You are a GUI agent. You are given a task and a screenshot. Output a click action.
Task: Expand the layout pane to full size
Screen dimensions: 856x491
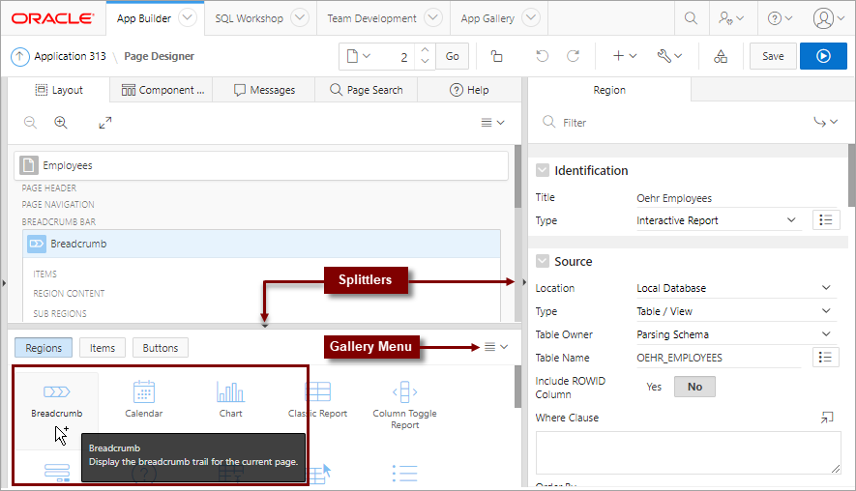[104, 123]
